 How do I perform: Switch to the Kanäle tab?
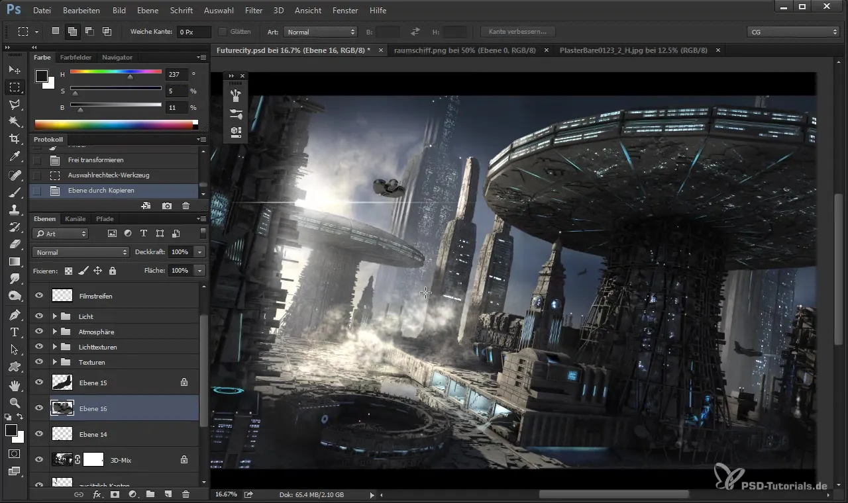pyautogui.click(x=76, y=218)
